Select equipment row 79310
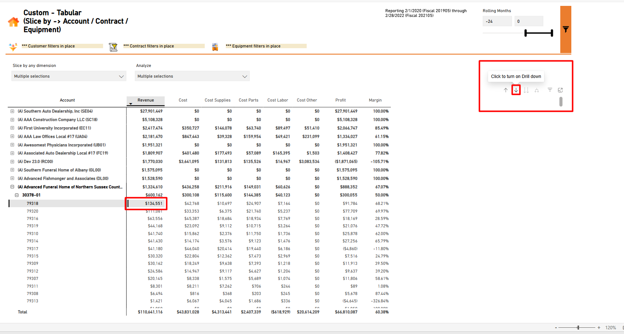Viewport: 624px width, 334px height. (x=32, y=234)
